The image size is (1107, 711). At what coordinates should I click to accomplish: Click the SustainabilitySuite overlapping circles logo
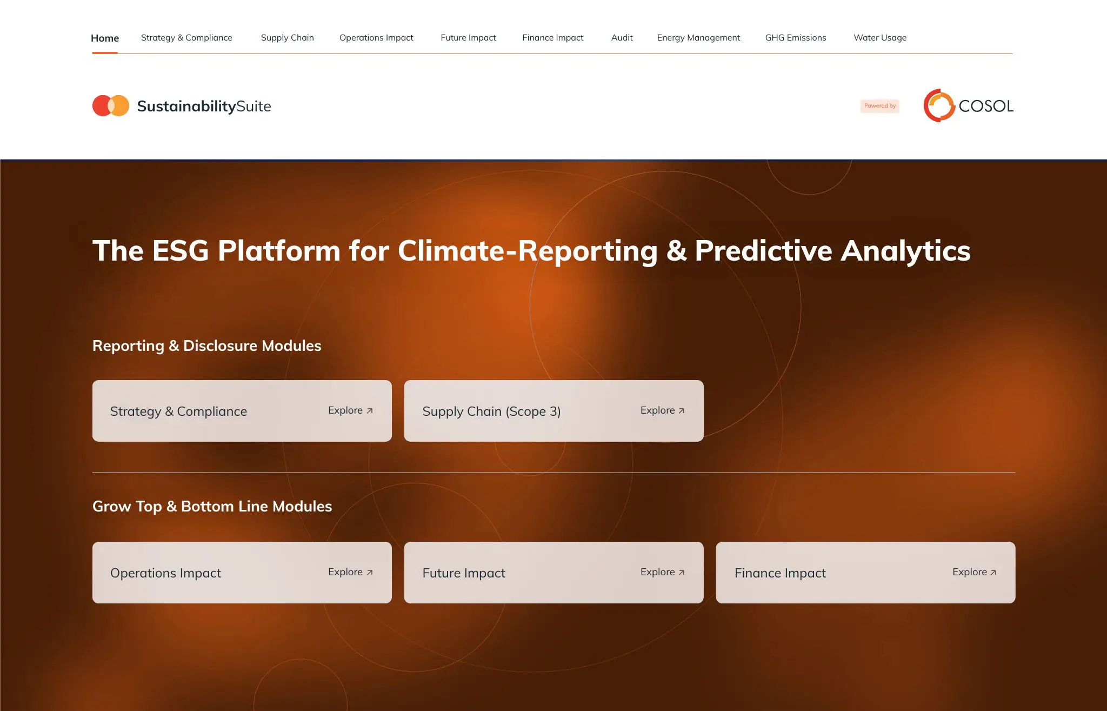tap(111, 106)
